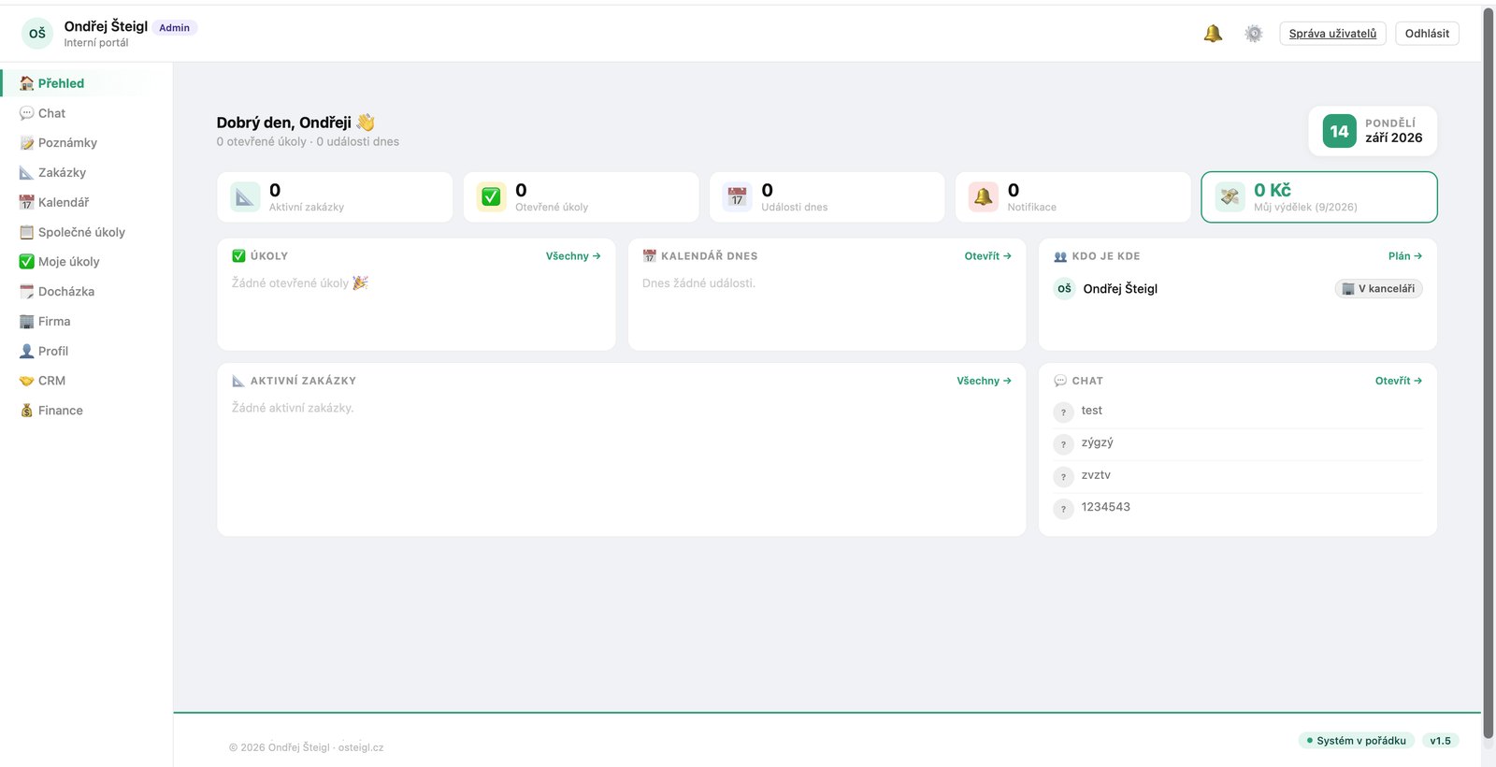Click the Chat speech bubble sidebar icon
The width and height of the screenshot is (1496, 767).
click(26, 113)
